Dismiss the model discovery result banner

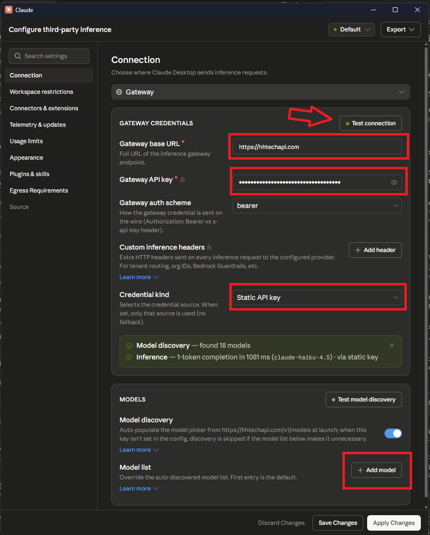pyautogui.click(x=392, y=346)
